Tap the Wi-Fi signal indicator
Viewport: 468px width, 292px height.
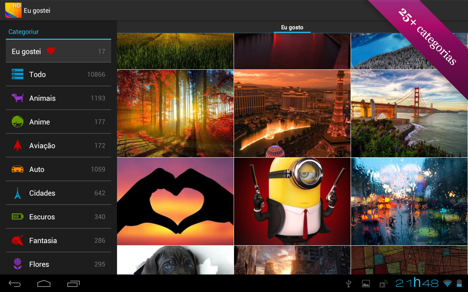pyautogui.click(x=447, y=283)
